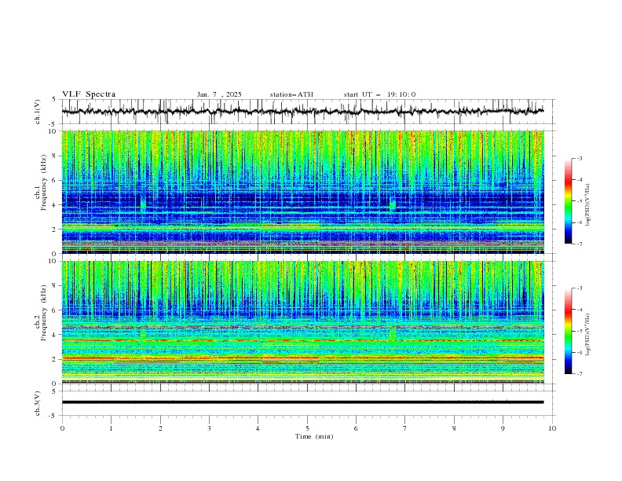This screenshot has height=481, width=622.
Task: Click time axis tick label "4"
Action: click(x=258, y=428)
